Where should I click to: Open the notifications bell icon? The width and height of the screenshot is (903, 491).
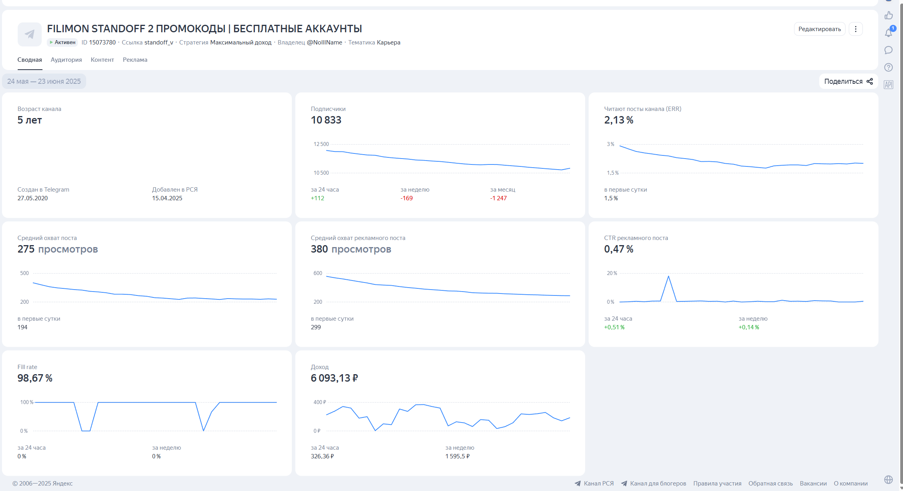click(x=888, y=33)
